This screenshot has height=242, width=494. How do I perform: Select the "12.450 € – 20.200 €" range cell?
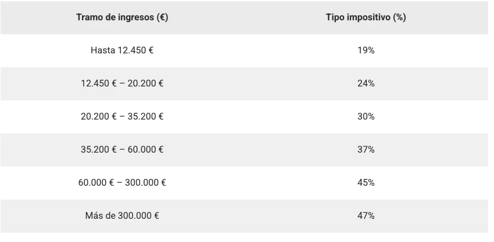122,84
